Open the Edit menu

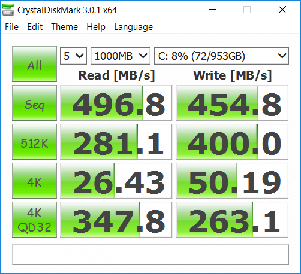(35, 27)
